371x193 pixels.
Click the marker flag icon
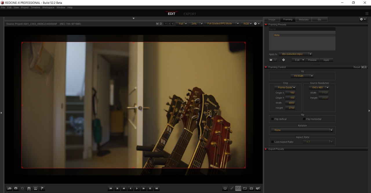click(42, 188)
